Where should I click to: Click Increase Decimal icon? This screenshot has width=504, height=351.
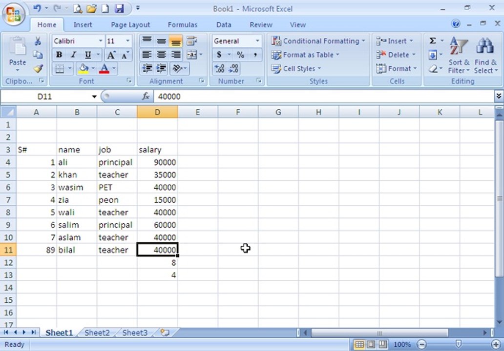[219, 68]
